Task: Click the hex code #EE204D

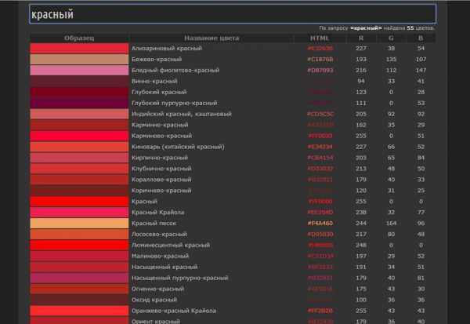Action: click(x=320, y=213)
